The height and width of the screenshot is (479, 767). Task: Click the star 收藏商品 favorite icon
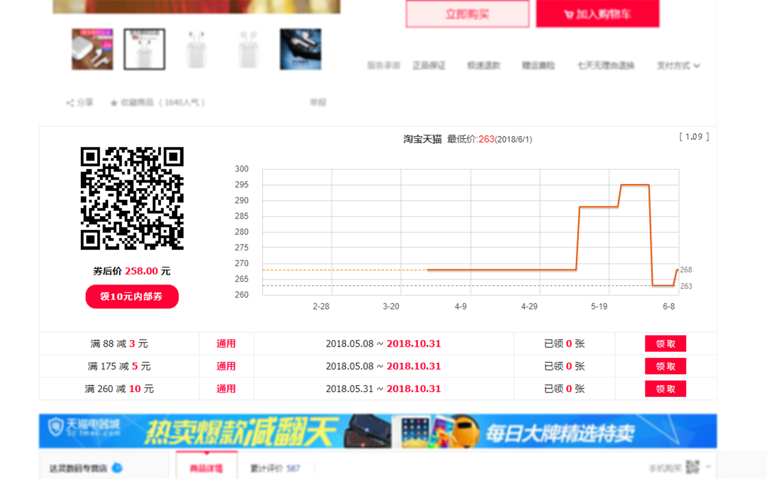114,103
